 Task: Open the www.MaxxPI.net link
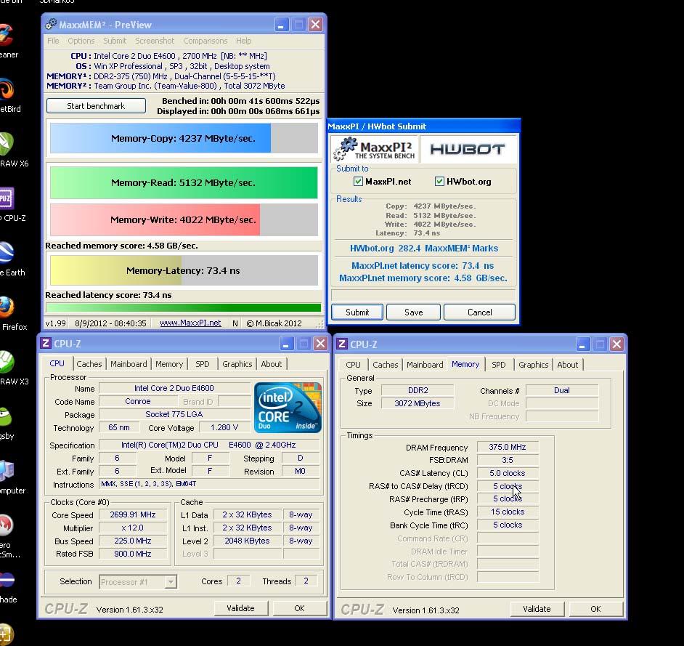[191, 323]
